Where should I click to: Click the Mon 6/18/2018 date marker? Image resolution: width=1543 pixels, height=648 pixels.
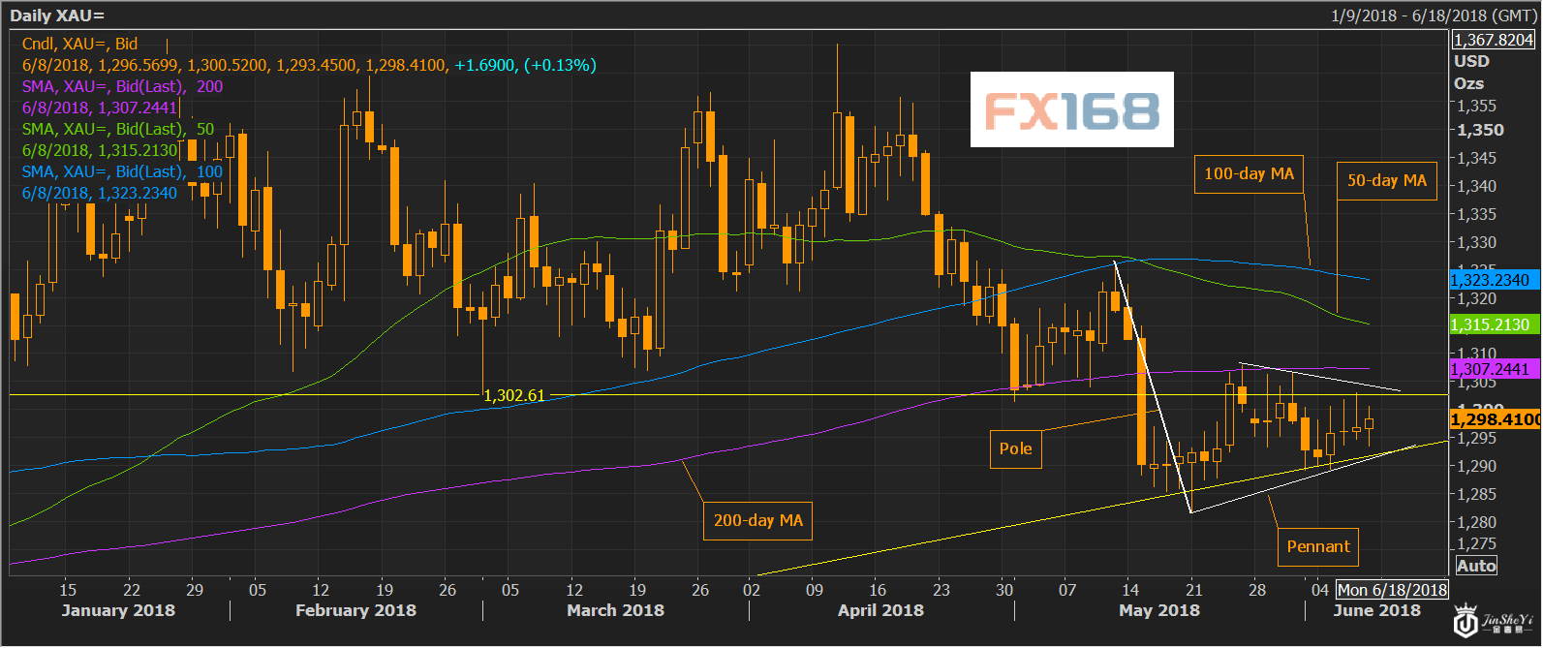point(1391,590)
